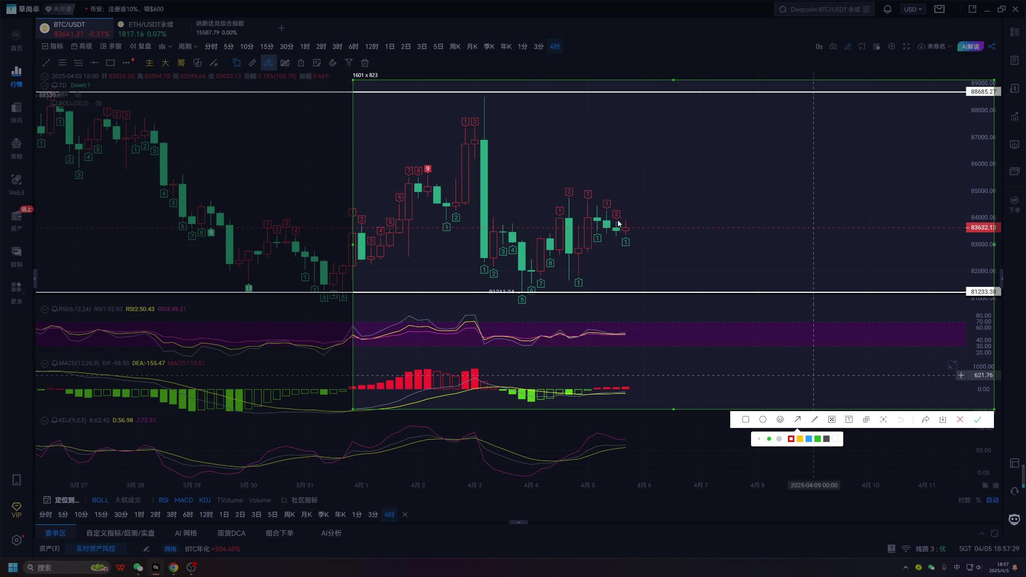
Task: Save screenshot with download icon
Action: coord(943,420)
